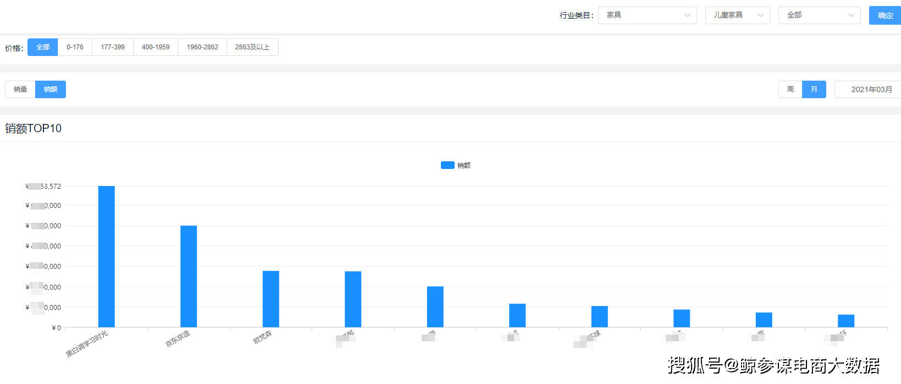The image size is (901, 384).
Task: Select 月 (month) time period
Action: tap(814, 89)
